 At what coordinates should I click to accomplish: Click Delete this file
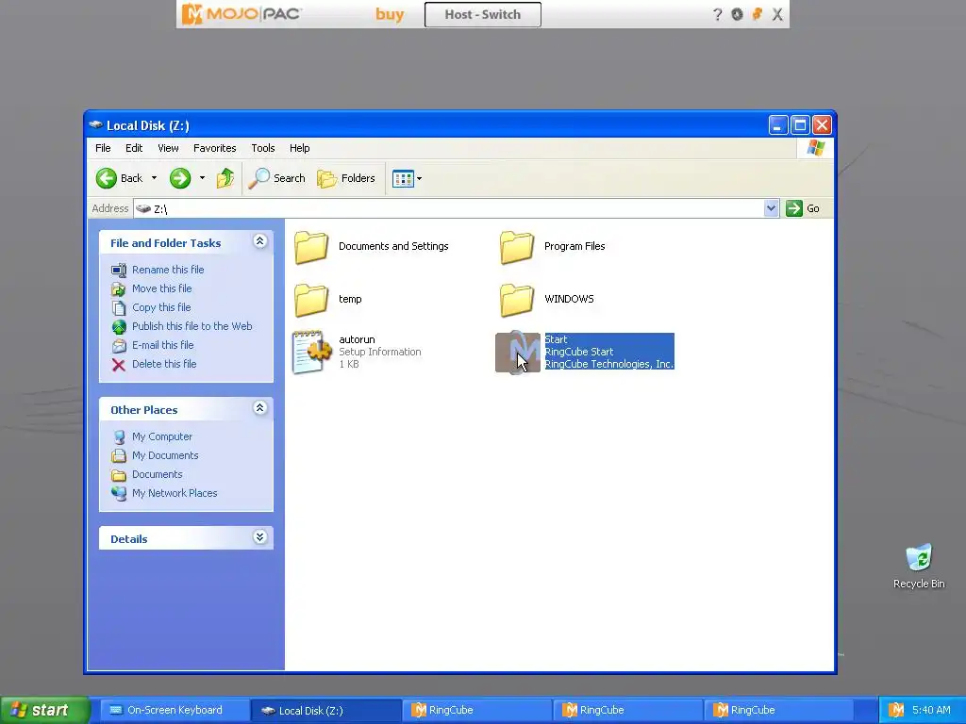164,364
